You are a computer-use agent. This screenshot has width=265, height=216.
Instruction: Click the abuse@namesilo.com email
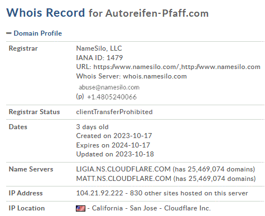coord(109,87)
